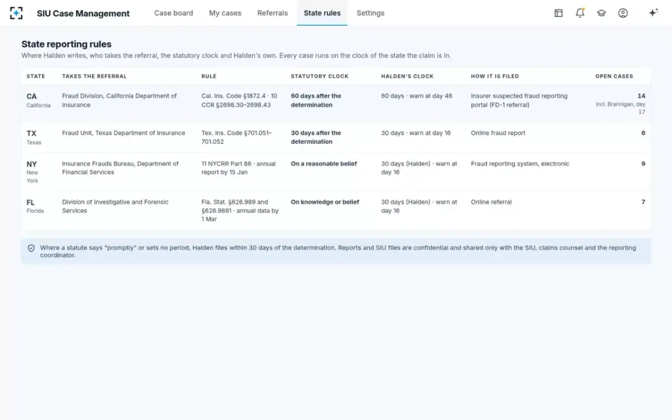Viewport: 672px width, 420px height.
Task: Click the 'promptly' statute info banner text
Action: (x=338, y=251)
